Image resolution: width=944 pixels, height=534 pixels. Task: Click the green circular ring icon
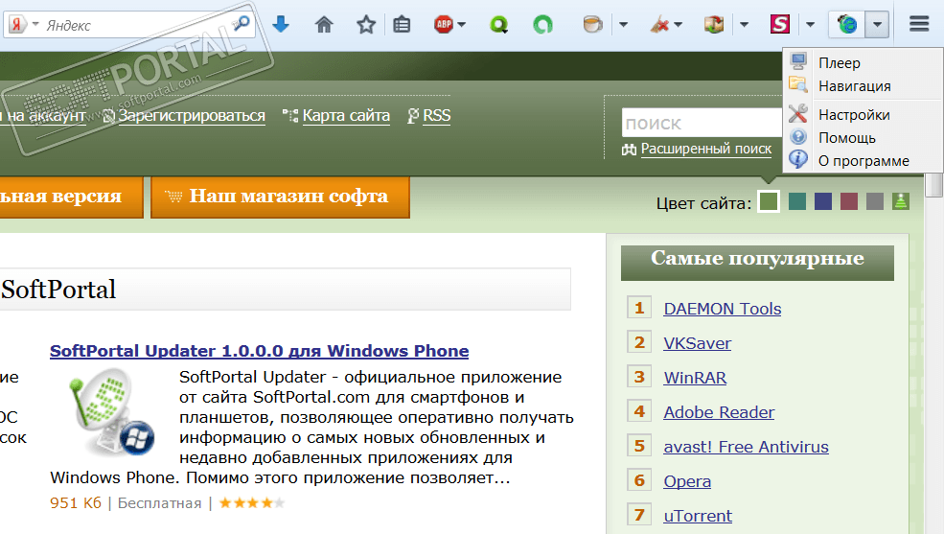542,25
